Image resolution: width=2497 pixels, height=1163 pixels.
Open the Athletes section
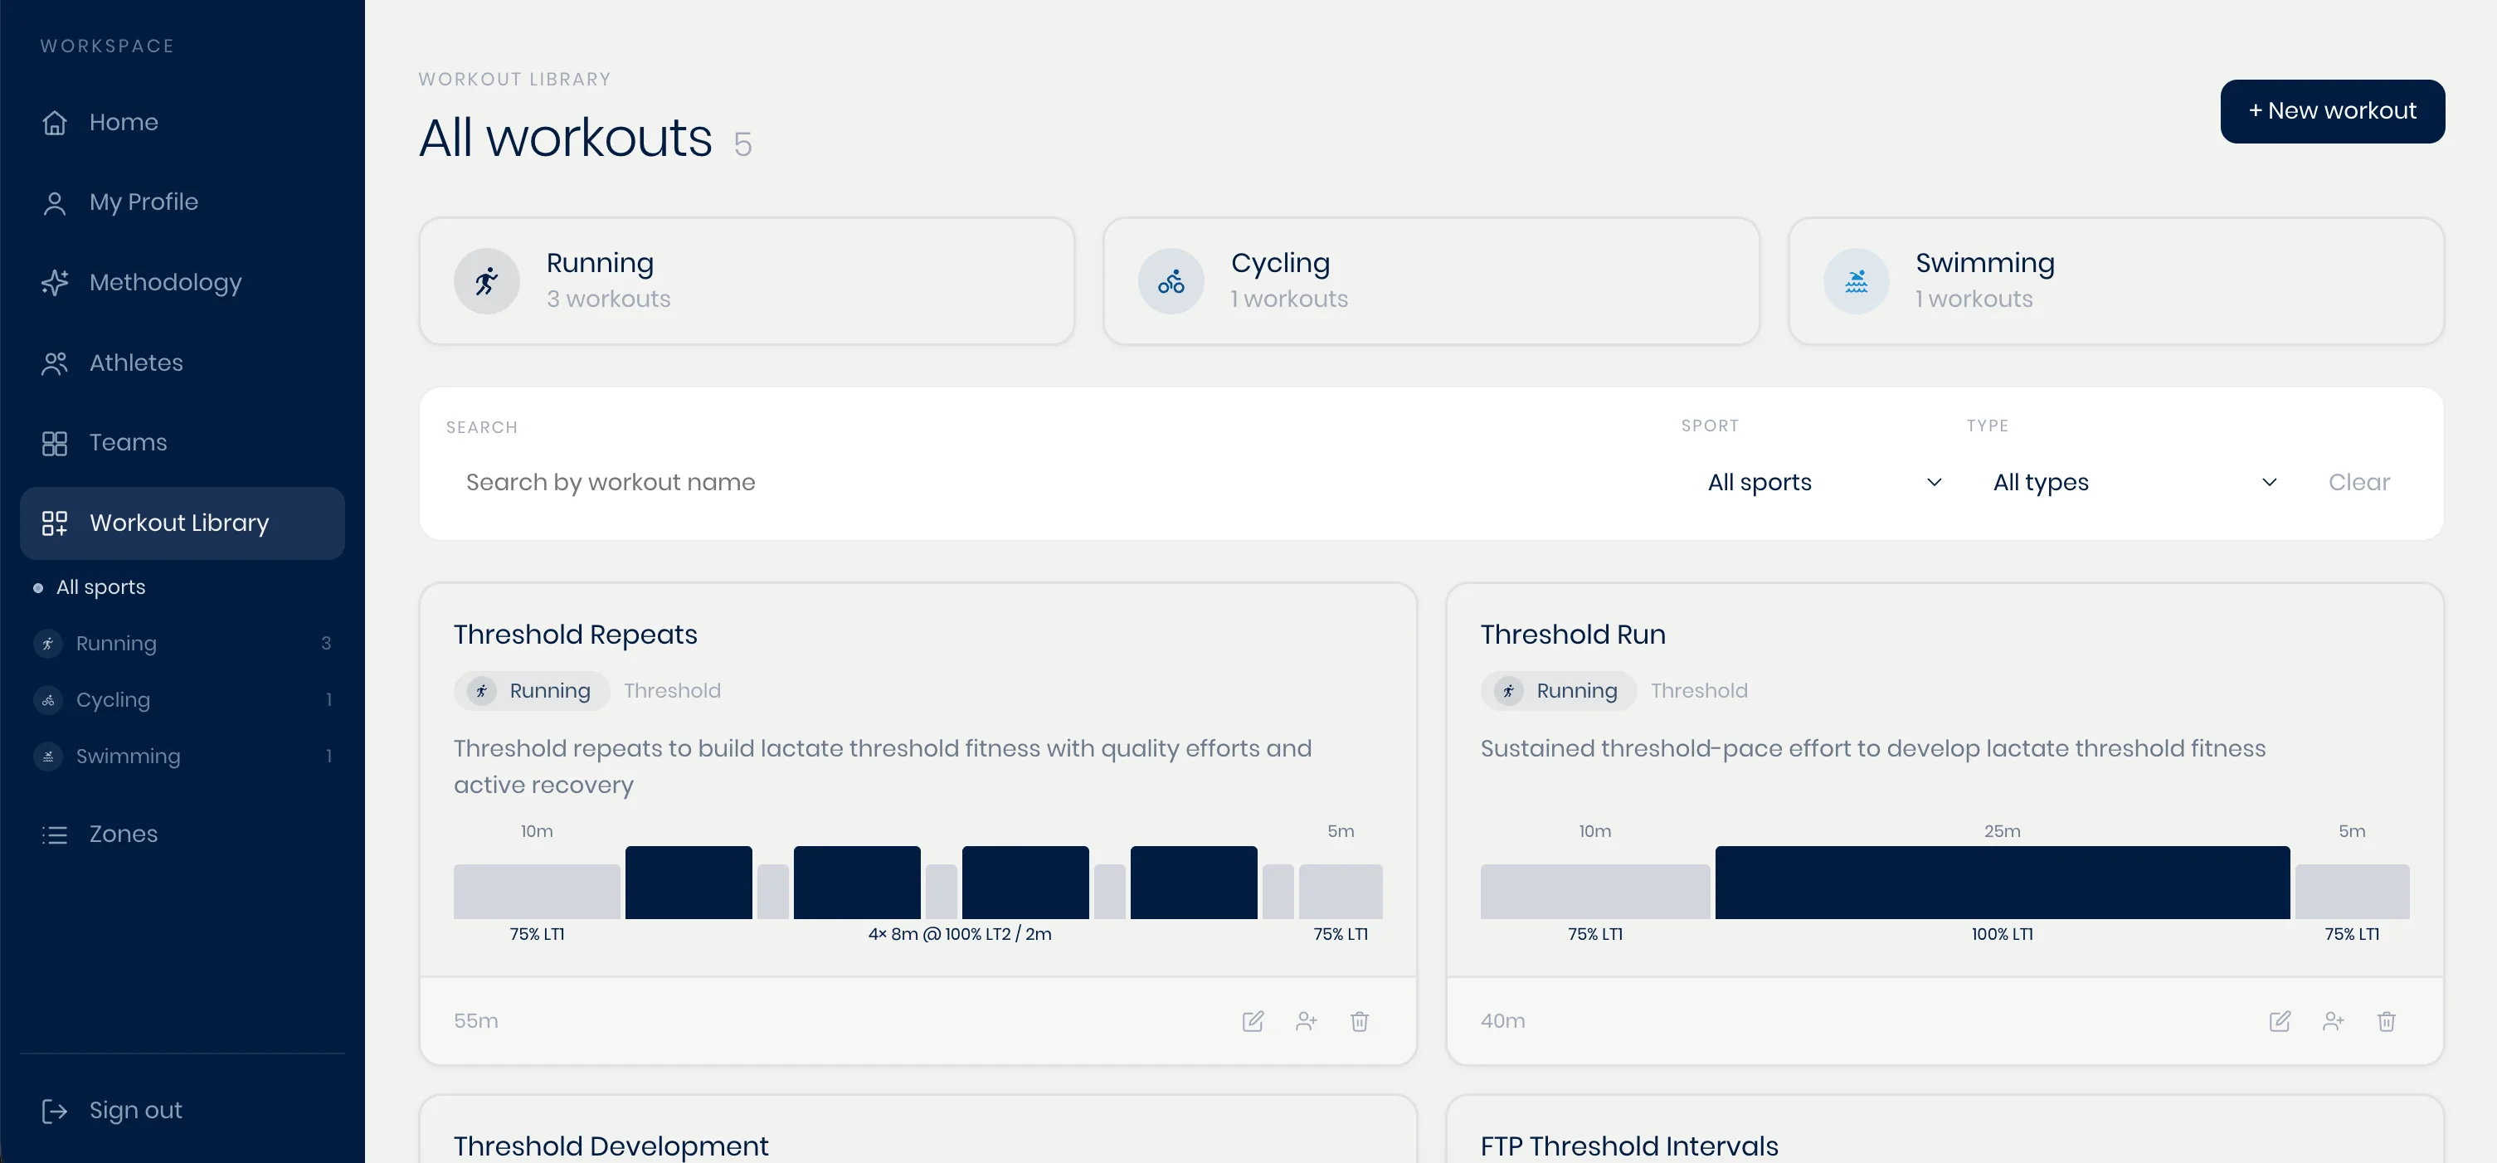point(183,363)
